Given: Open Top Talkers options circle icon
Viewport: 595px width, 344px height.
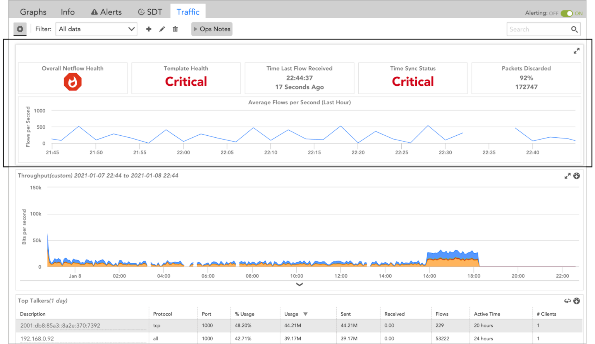Looking at the screenshot, I should (577, 301).
